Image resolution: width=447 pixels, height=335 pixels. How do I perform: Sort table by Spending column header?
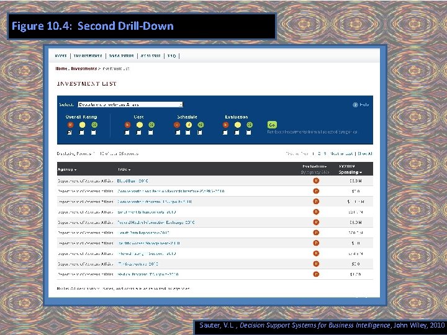(x=350, y=172)
